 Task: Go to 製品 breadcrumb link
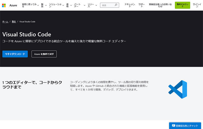click(x=14, y=21)
